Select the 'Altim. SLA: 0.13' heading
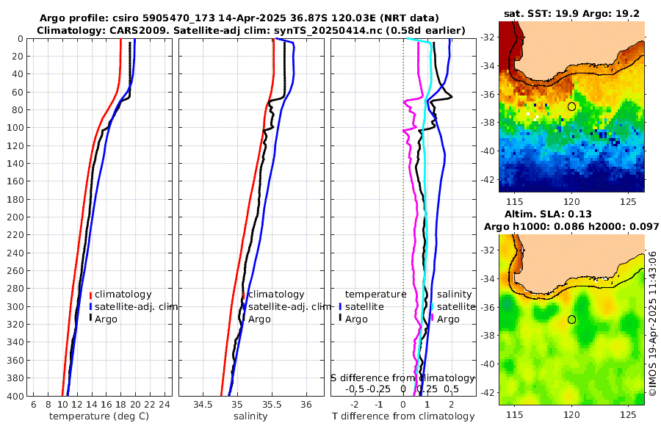The width and height of the screenshot is (661, 426). click(x=548, y=214)
